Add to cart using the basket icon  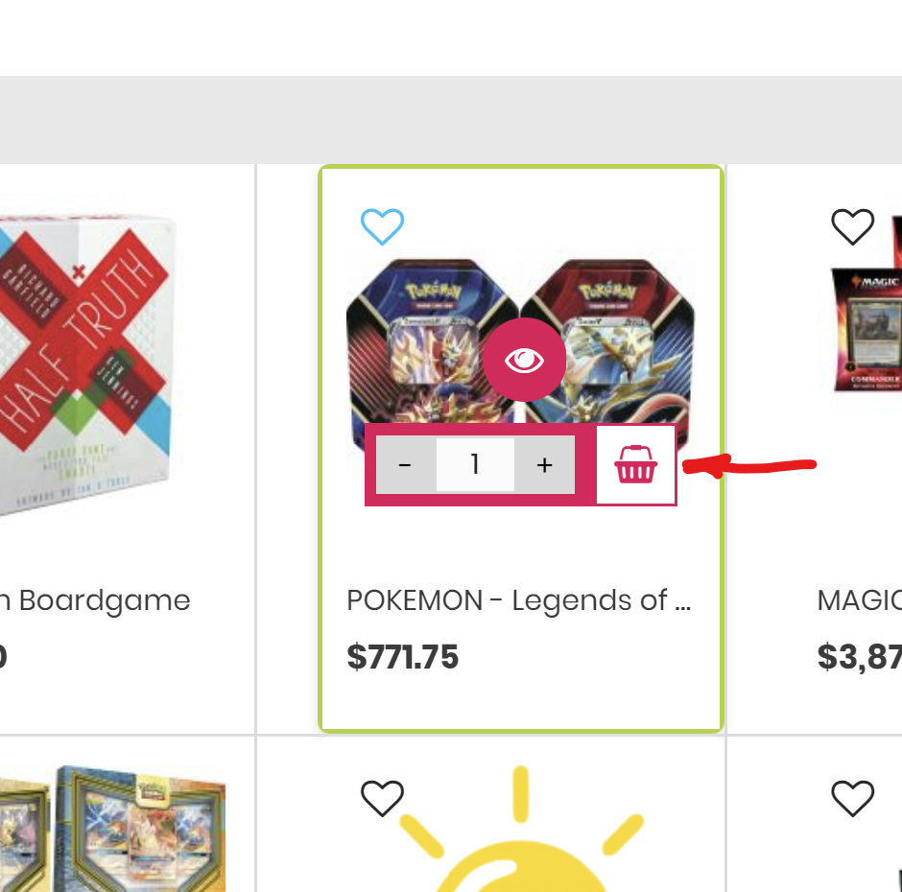click(x=635, y=464)
